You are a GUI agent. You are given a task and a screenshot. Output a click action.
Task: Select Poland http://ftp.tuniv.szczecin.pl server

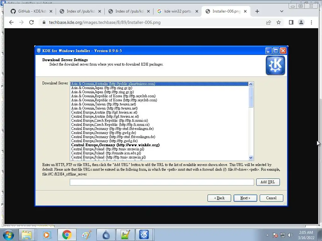159,158
